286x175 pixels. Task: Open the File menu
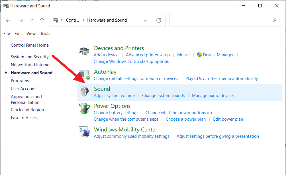pyautogui.click(x=7, y=33)
